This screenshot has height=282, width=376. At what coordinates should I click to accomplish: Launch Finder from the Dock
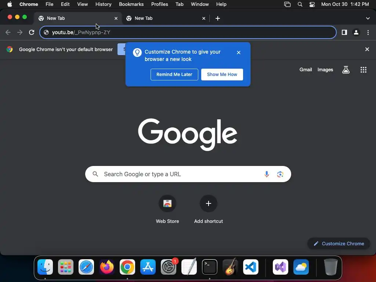[45, 267]
